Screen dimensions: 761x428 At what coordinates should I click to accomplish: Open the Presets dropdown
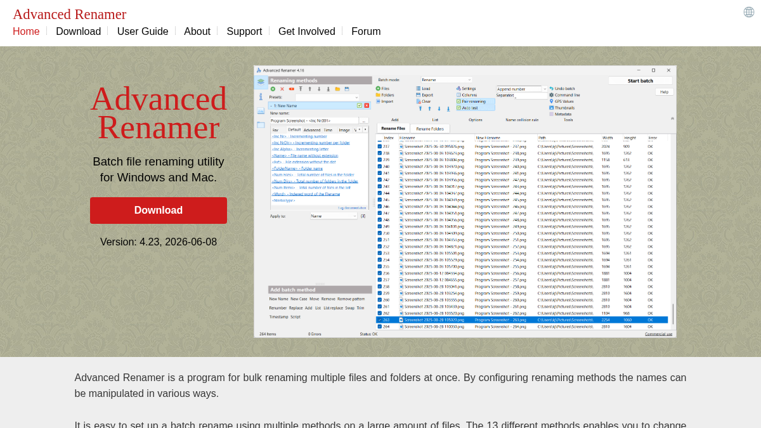click(327, 97)
